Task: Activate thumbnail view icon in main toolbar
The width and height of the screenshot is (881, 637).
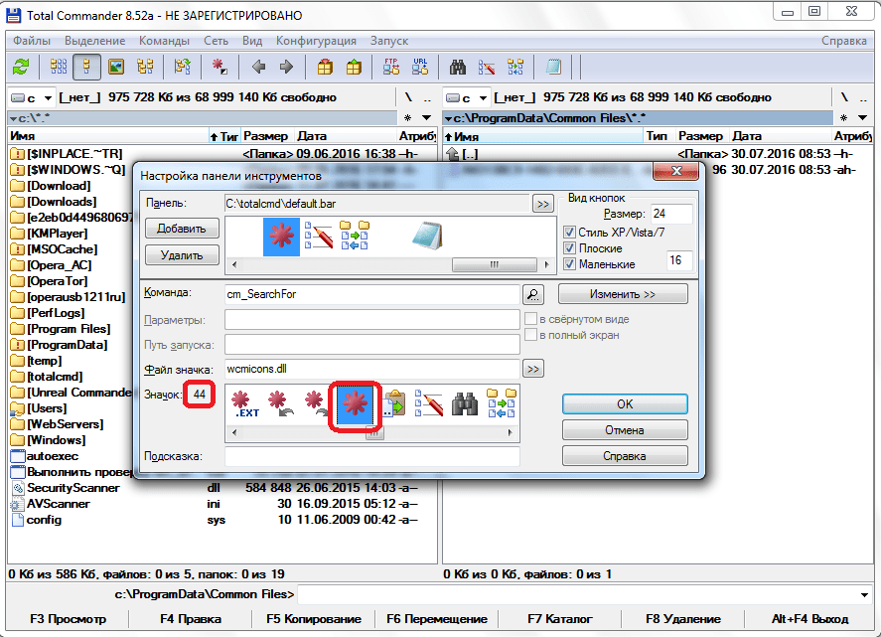Action: [116, 67]
